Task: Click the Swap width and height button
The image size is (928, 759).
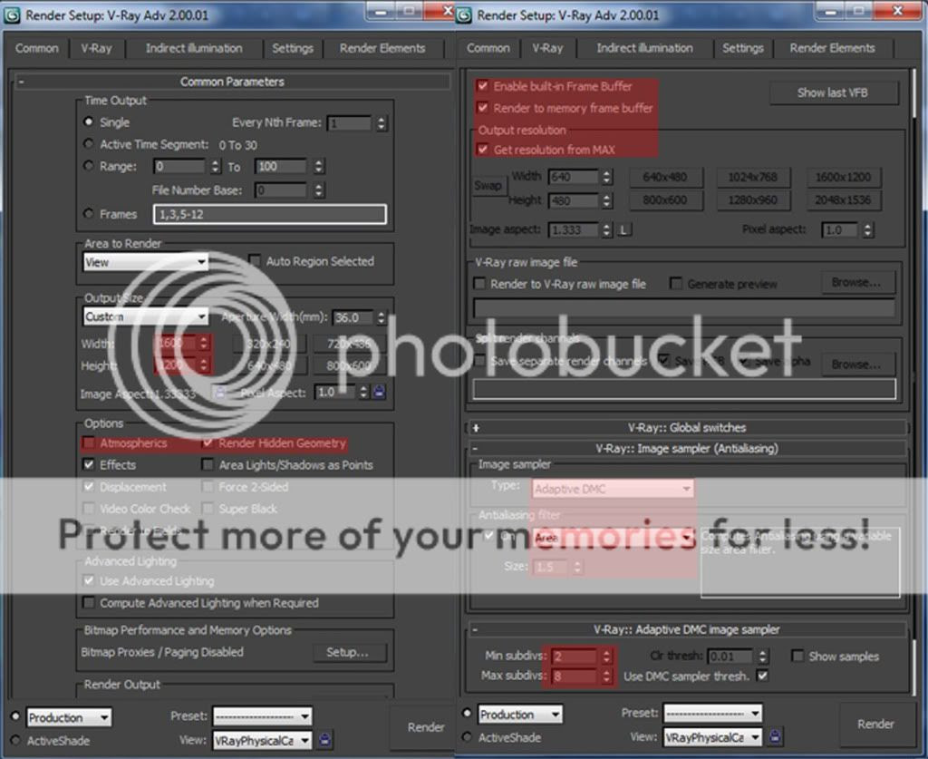Action: pyautogui.click(x=488, y=185)
